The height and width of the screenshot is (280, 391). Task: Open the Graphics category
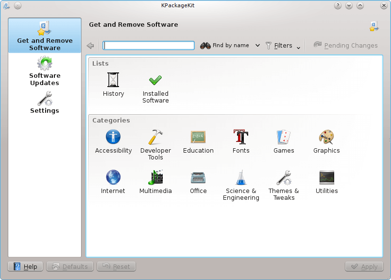click(x=326, y=138)
